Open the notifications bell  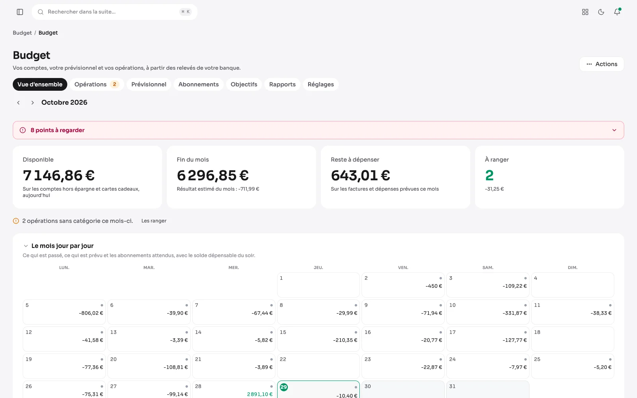click(617, 12)
